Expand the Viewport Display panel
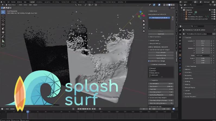Screen dimensions: 216x121 (x=189, y=88)
